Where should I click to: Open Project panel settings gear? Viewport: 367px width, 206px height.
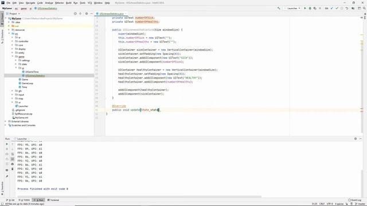[x=87, y=14]
